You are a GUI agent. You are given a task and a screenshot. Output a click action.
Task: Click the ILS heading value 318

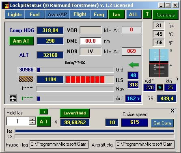click(133, 85)
